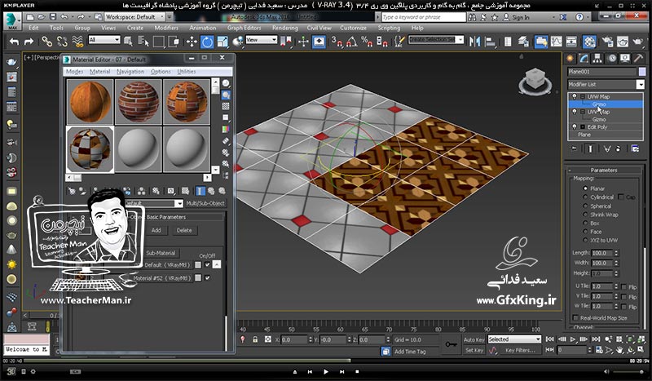Select the Cylindrical mapping radio button
This screenshot has height=381, width=652.
tap(585, 197)
